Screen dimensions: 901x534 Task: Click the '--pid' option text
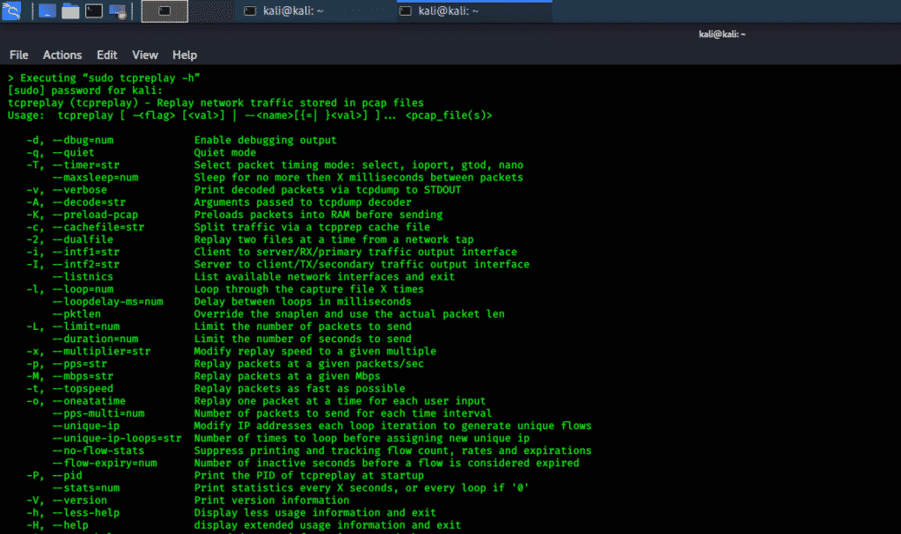67,475
